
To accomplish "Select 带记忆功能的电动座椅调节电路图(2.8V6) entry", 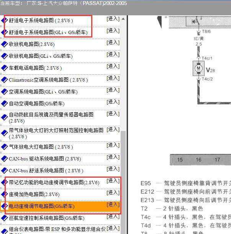I will (x=54, y=182).
